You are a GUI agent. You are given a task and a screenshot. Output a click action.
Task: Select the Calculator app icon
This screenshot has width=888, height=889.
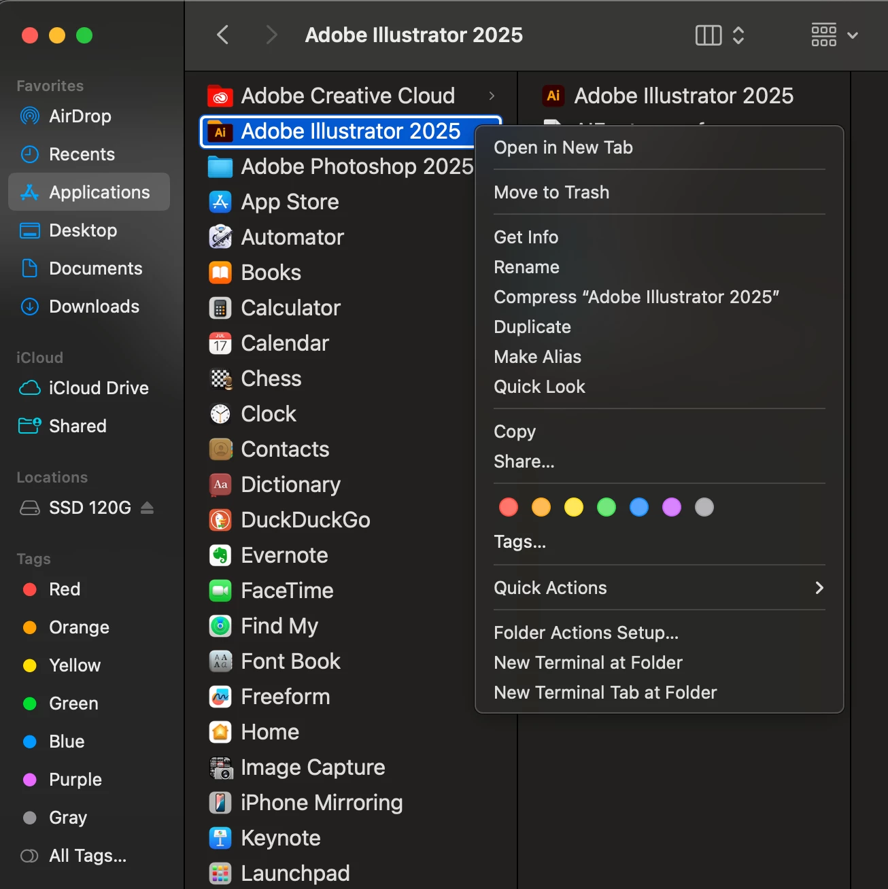pyautogui.click(x=220, y=308)
